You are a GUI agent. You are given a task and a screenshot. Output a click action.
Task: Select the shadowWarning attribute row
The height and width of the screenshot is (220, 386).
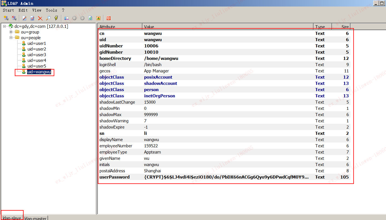(x=224, y=121)
